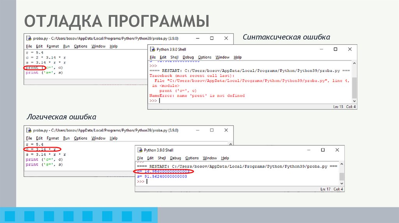Open Edit menu in lower Python Shell
This screenshot has height=223, width=399.
pyautogui.click(x=150, y=158)
